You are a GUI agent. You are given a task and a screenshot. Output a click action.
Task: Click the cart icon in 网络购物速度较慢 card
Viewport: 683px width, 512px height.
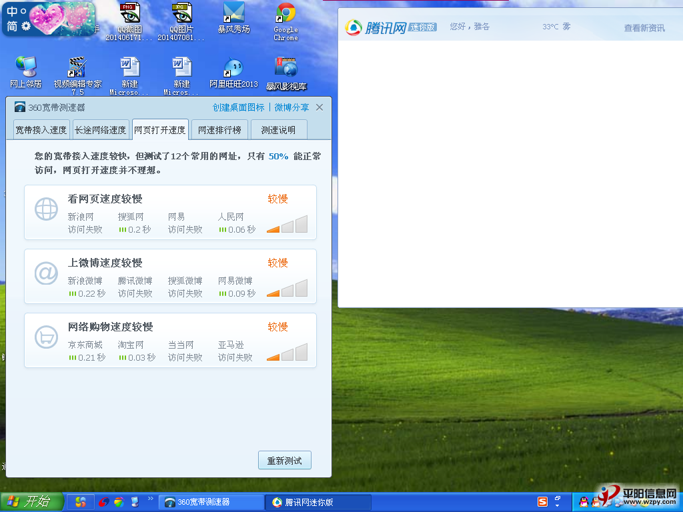pos(46,337)
